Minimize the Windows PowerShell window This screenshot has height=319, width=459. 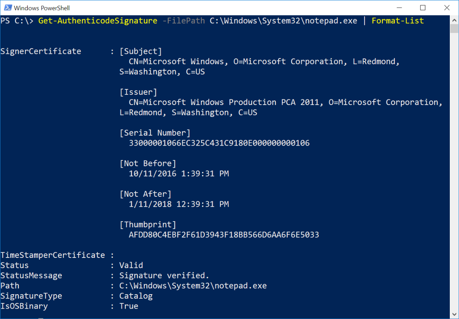pyautogui.click(x=400, y=8)
